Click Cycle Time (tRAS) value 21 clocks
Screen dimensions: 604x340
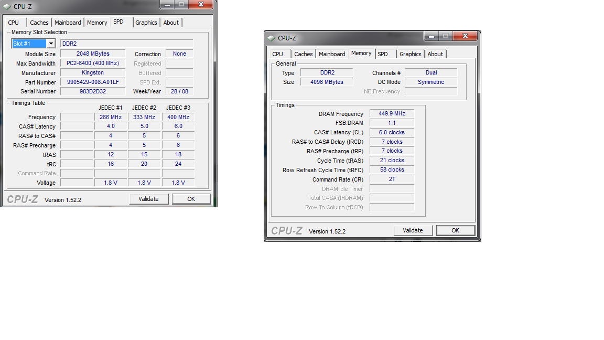(392, 160)
